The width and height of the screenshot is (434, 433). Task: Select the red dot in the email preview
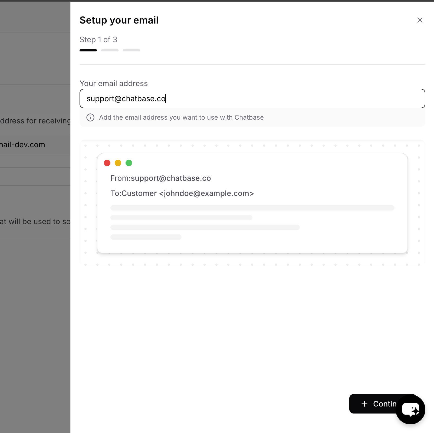click(x=107, y=163)
